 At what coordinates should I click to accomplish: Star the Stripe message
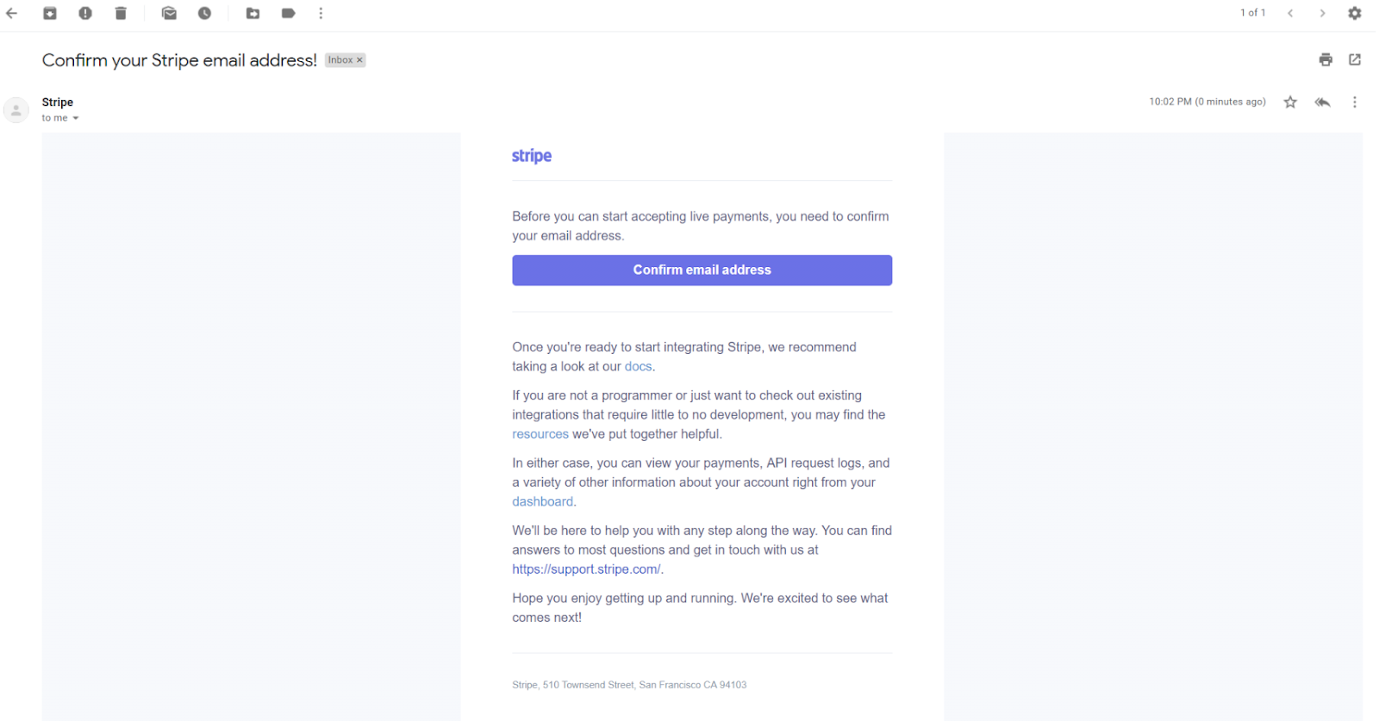coord(1290,102)
